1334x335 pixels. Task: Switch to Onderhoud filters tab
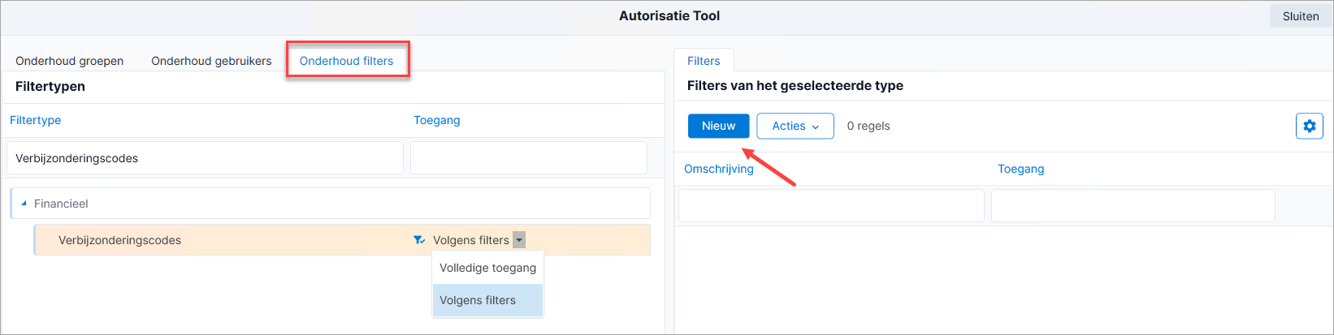[346, 61]
